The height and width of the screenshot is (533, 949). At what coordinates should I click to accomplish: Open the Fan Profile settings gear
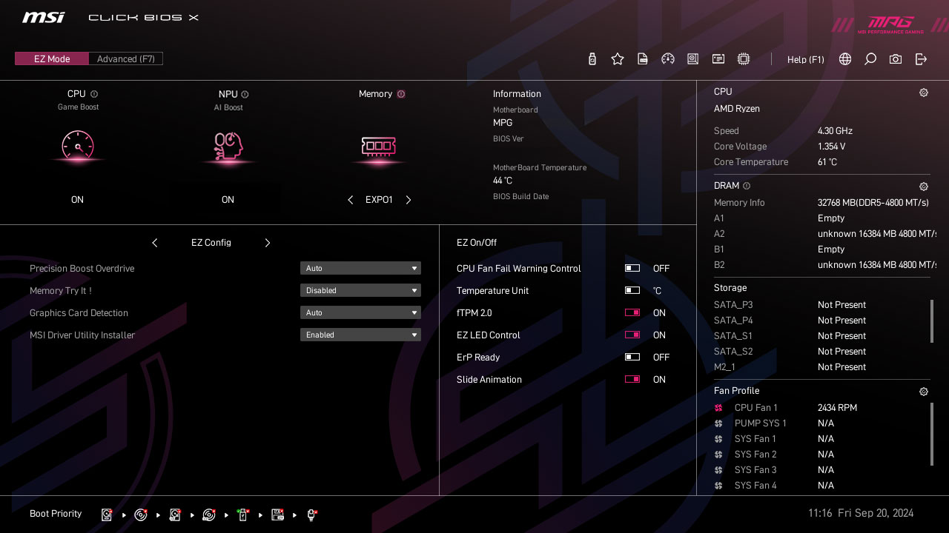pyautogui.click(x=923, y=391)
